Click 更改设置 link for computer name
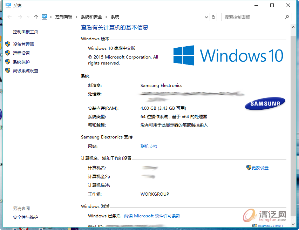This screenshot has height=230, width=299. (260, 168)
